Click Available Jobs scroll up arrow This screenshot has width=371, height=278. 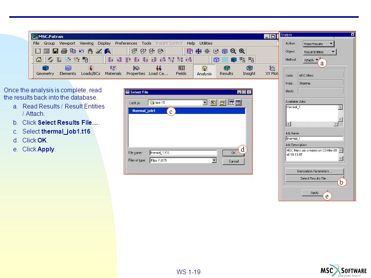pyautogui.click(x=340, y=107)
